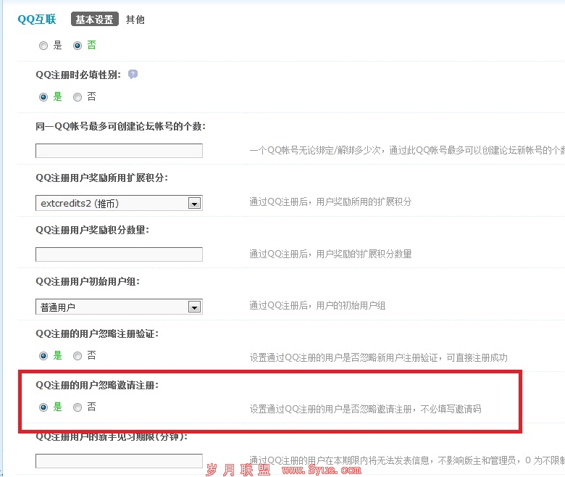Click the QQ注册的用户忽略邀请注册 label

(97, 385)
